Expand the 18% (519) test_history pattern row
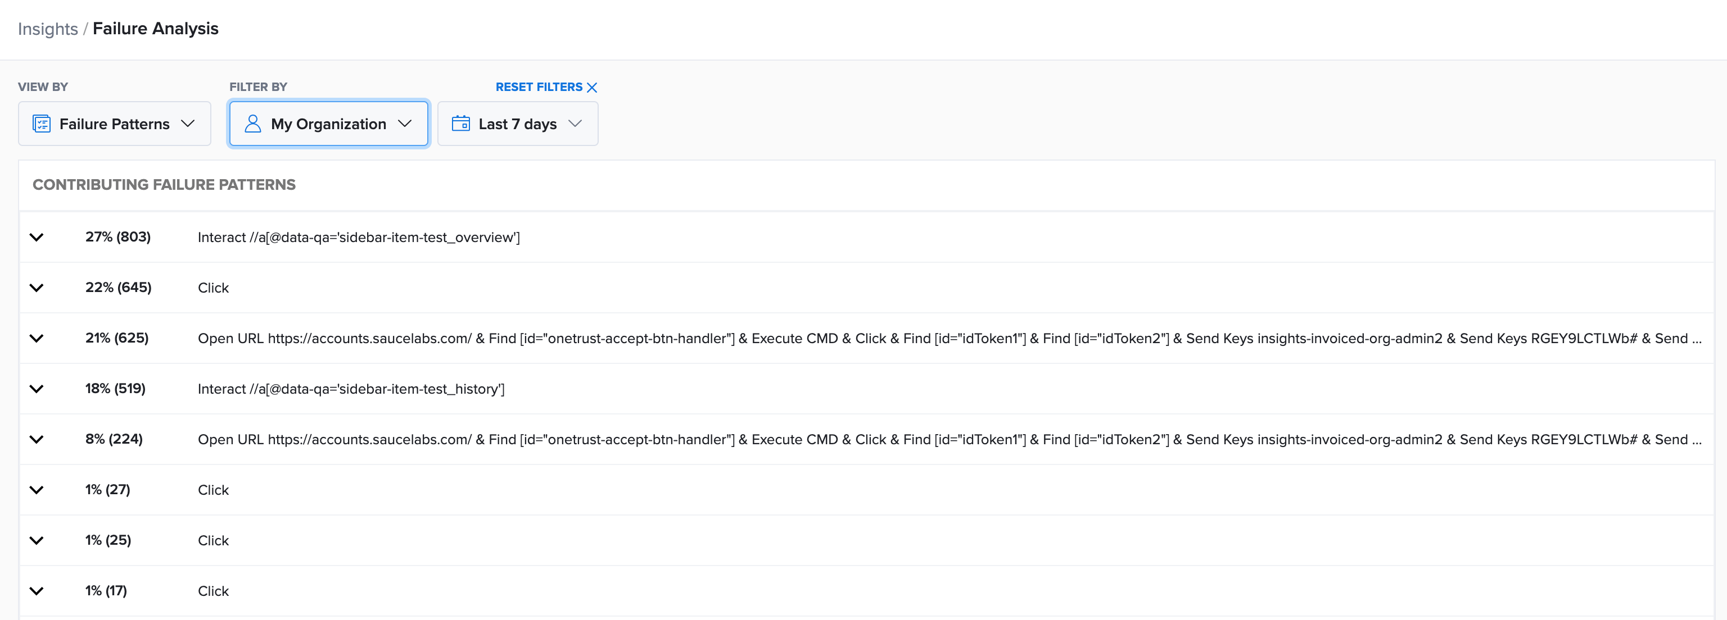Viewport: 1727px width, 620px height. (x=37, y=389)
